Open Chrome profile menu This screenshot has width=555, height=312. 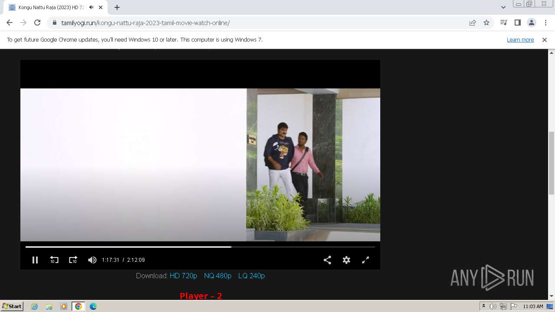click(x=531, y=23)
